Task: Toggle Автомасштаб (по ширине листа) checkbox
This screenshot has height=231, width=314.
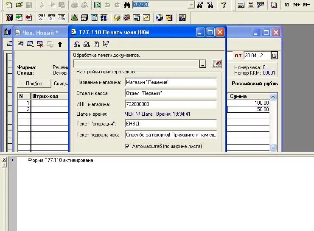Action: pyautogui.click(x=127, y=146)
